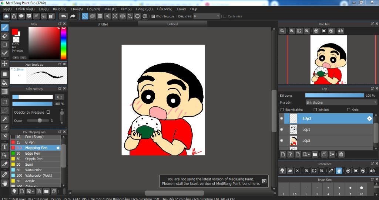Select the Gradient tool
Image resolution: width=379 pixels, height=200 pixels.
(4, 92)
